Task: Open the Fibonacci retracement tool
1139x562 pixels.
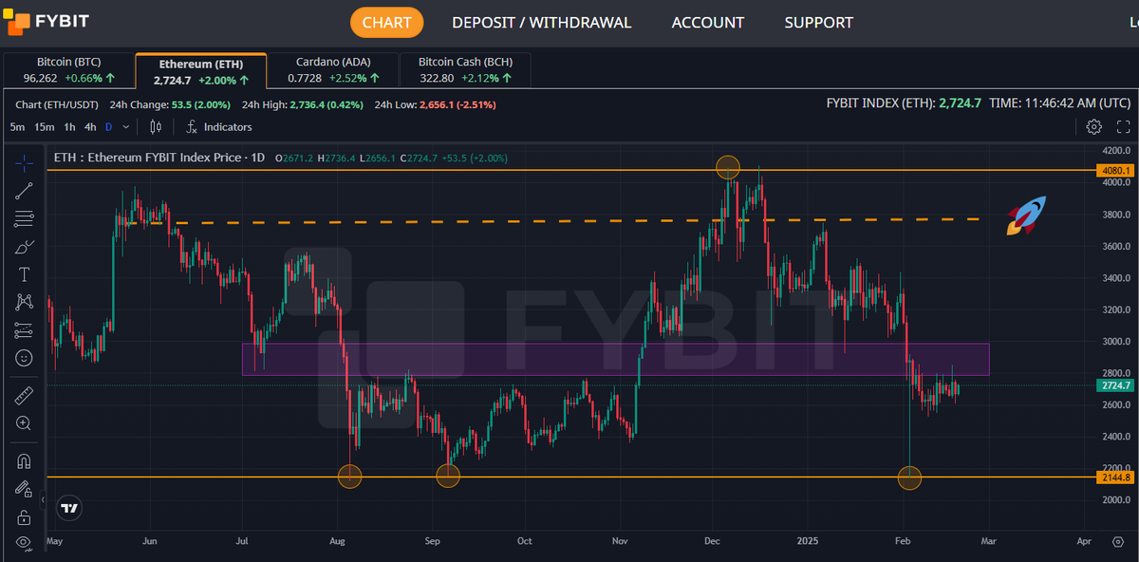Action: click(x=24, y=219)
